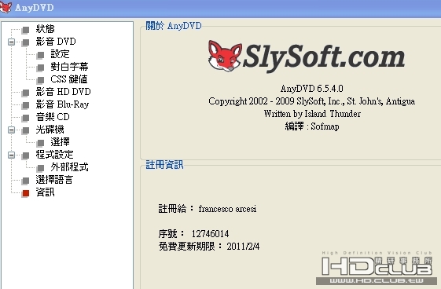The image size is (441, 289).
Task: Open 選擇 under 光碟機
Action: (x=60, y=142)
